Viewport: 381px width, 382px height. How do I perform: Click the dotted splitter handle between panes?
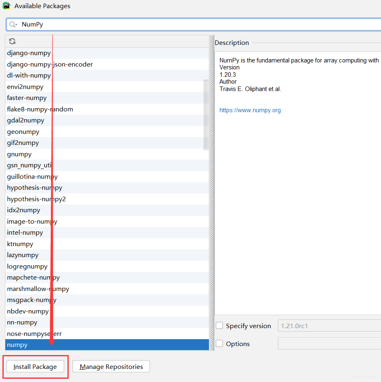(212, 193)
